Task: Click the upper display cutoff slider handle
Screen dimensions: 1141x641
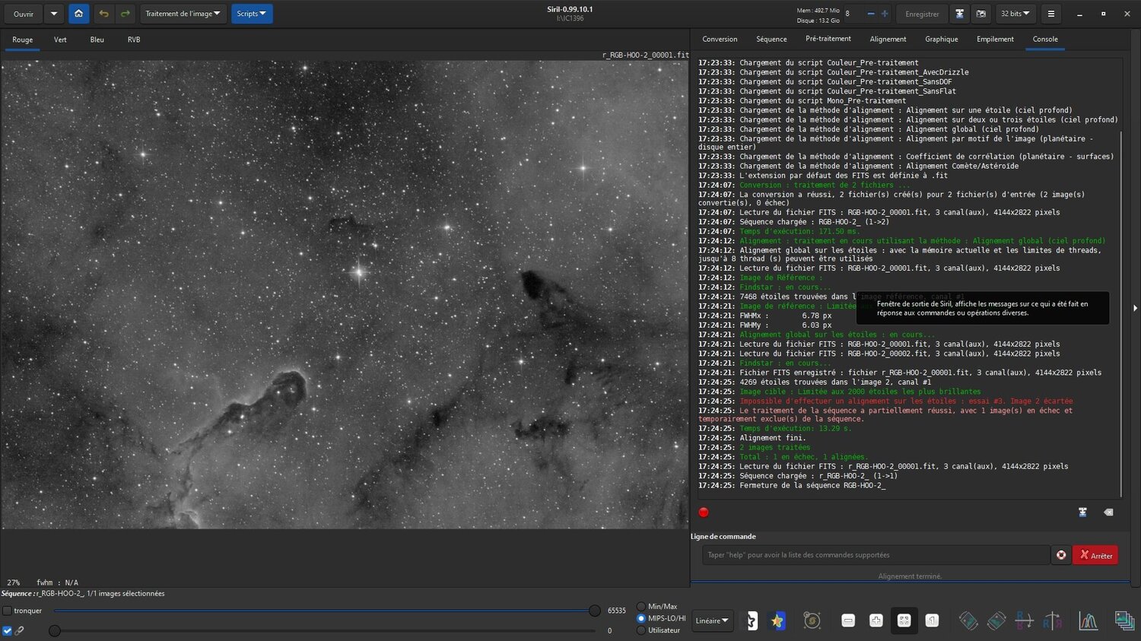Action: pyautogui.click(x=594, y=611)
